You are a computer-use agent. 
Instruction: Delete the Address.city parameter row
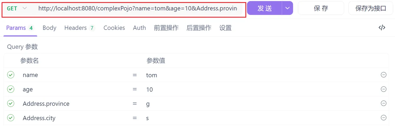383,118
